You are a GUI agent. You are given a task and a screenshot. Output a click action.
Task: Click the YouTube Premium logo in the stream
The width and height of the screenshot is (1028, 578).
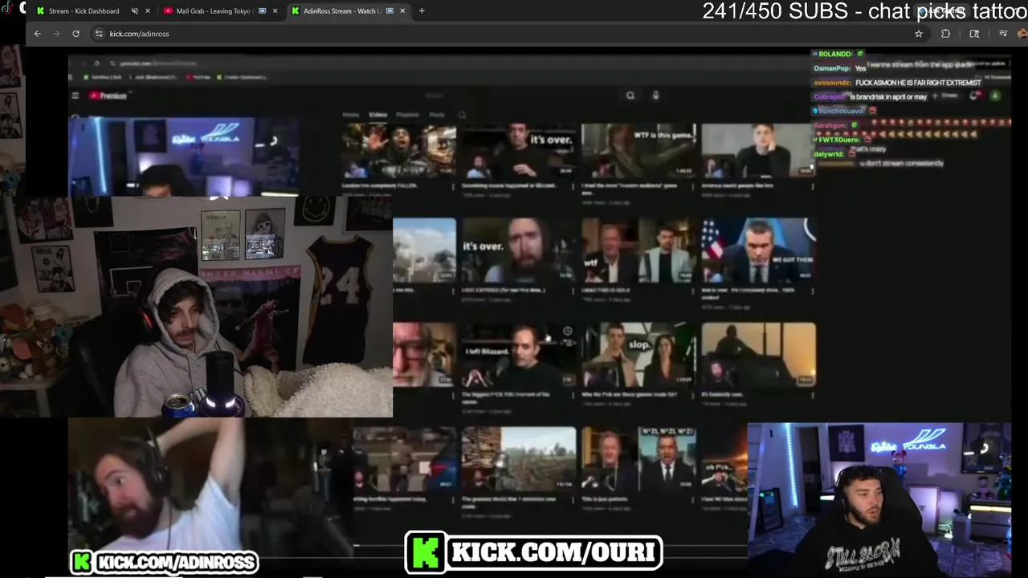108,96
